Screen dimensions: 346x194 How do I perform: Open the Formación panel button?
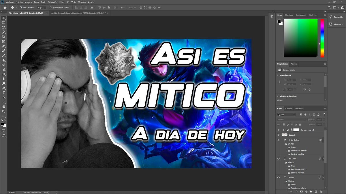point(337,17)
